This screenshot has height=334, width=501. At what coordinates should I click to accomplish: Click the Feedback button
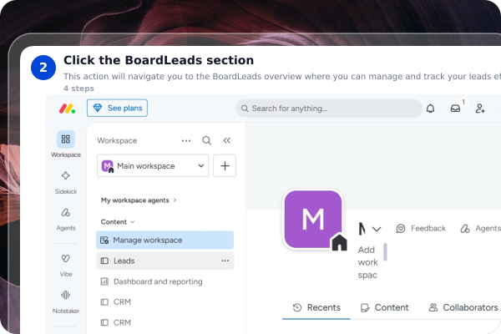pyautogui.click(x=421, y=229)
